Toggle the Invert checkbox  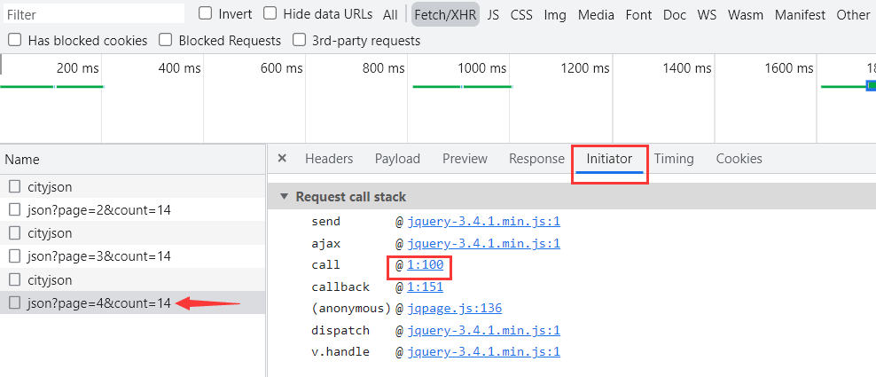pyautogui.click(x=206, y=14)
